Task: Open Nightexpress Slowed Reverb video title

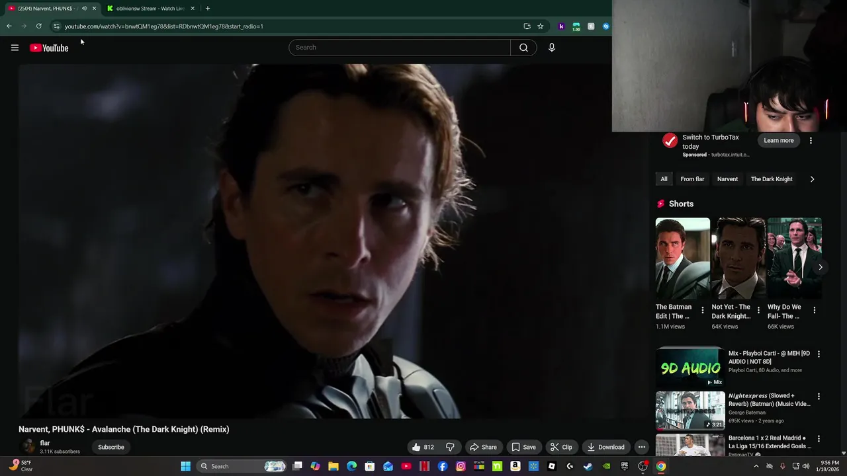Action: coord(769,400)
